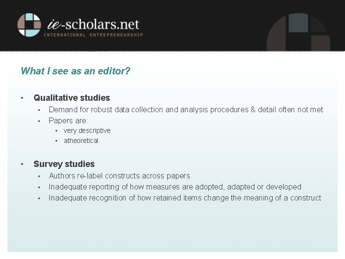Click the bullet before 'atheoretical'
Viewport: 345px width, 259px height.
click(56, 141)
